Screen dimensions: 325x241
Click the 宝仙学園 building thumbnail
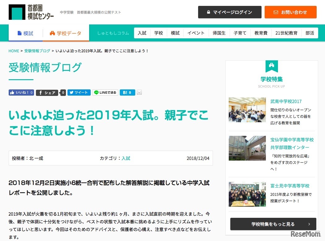tap(247, 148)
